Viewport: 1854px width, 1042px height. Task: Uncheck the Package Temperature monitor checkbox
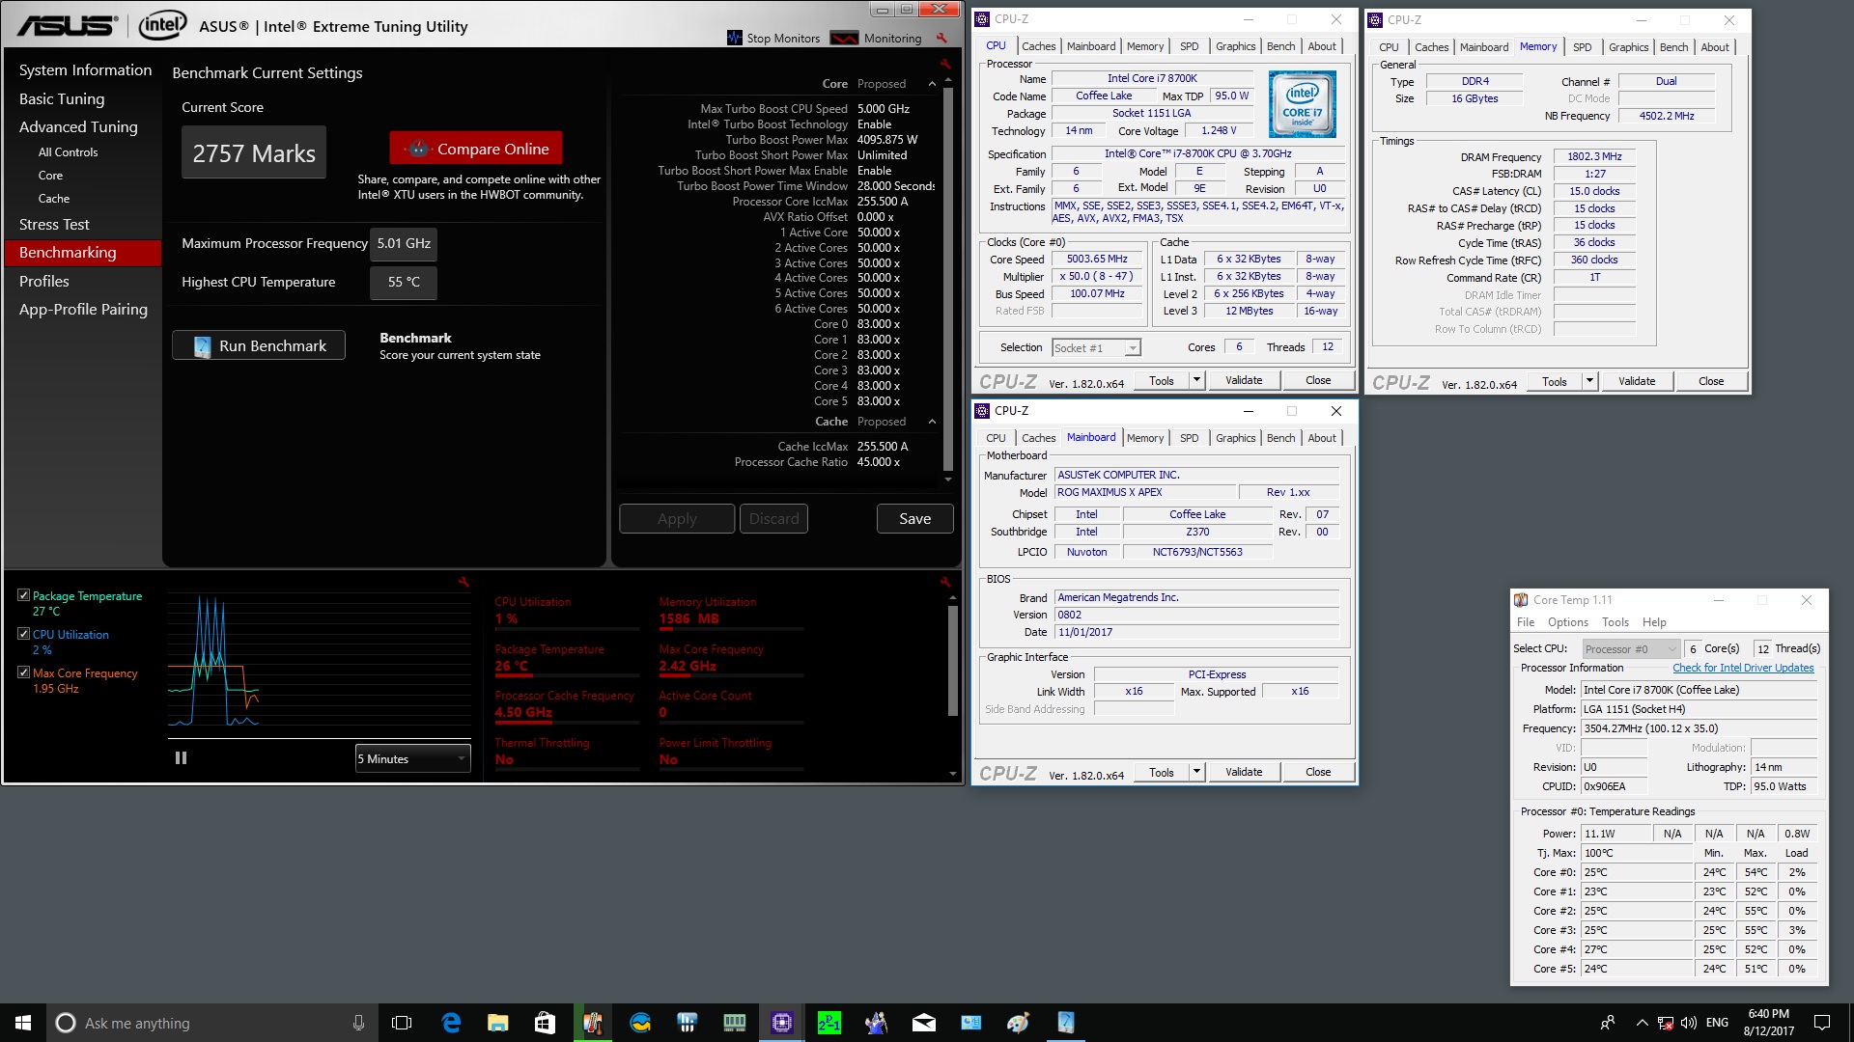[23, 595]
